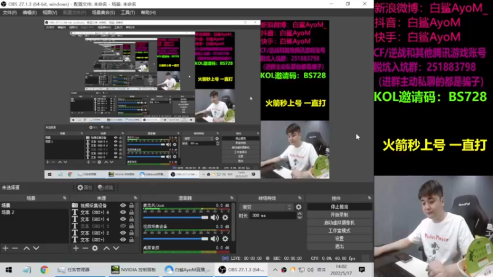Screen dimensions: 493x277
Task: Hide the 文本 (GDI+) 2 source
Action: (x=123, y=233)
